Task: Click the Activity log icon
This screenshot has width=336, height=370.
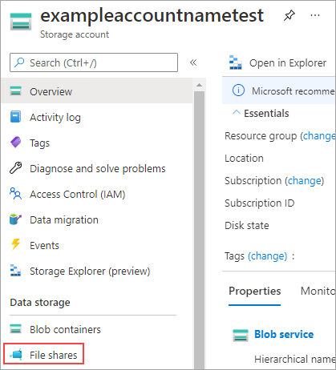Action: [15, 117]
